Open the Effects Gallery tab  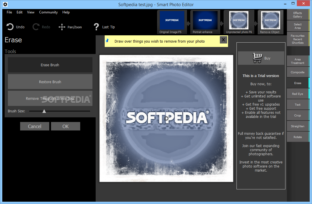[x=297, y=15]
